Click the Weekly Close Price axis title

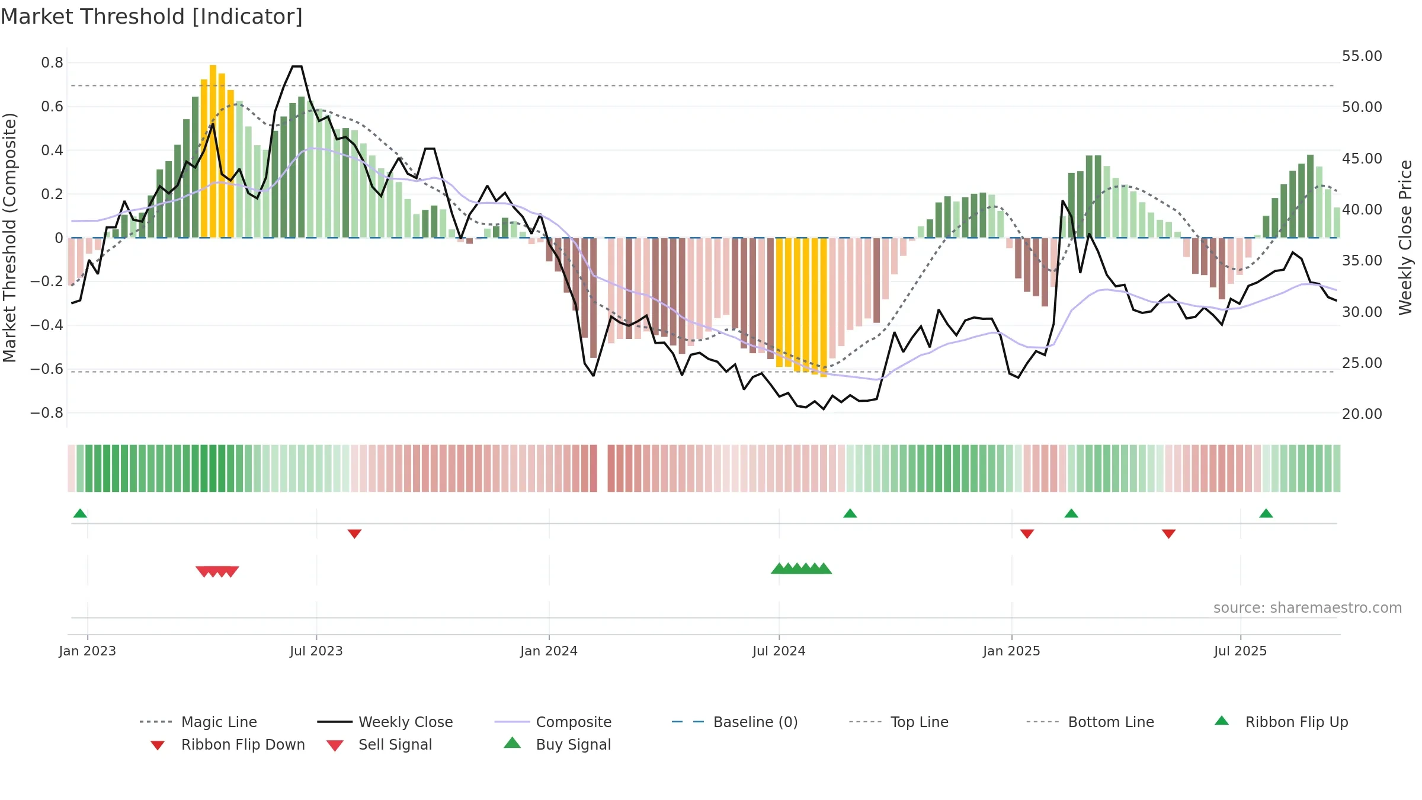[x=1405, y=237]
